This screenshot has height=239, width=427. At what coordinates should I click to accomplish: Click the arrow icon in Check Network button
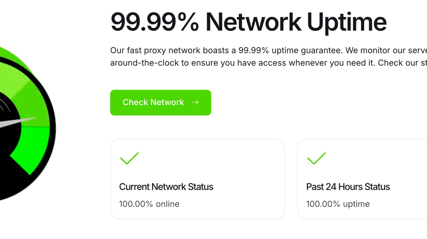[195, 103]
